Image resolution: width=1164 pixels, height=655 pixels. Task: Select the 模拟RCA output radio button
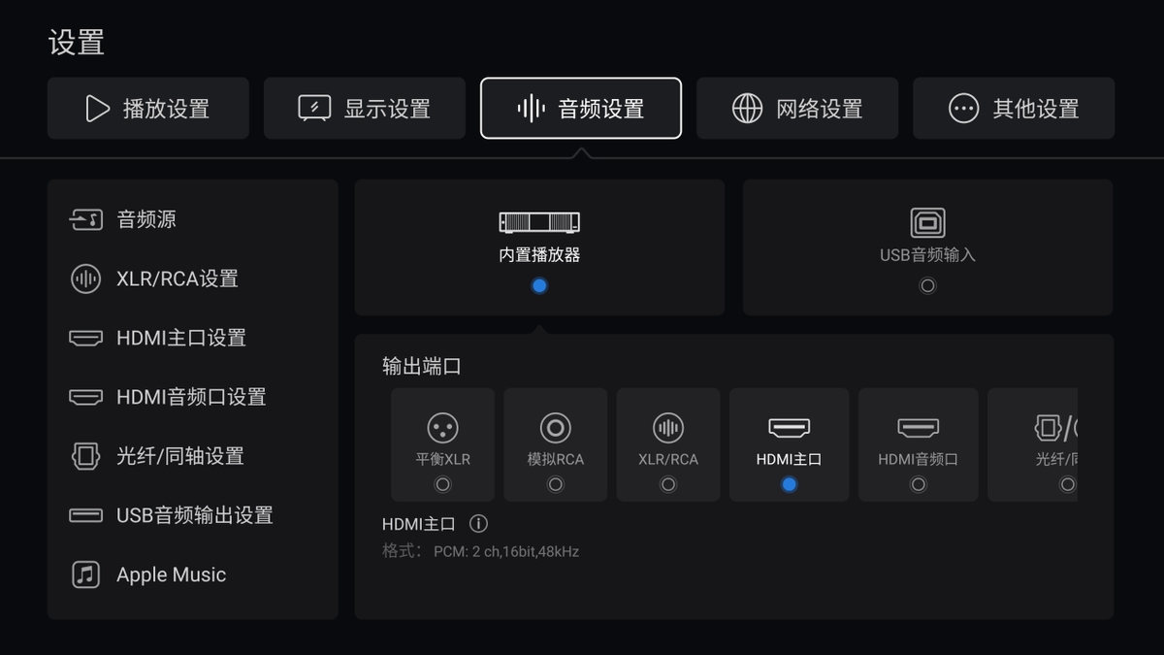pyautogui.click(x=556, y=484)
